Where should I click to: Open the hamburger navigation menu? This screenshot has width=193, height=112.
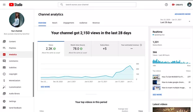coord(4,5)
